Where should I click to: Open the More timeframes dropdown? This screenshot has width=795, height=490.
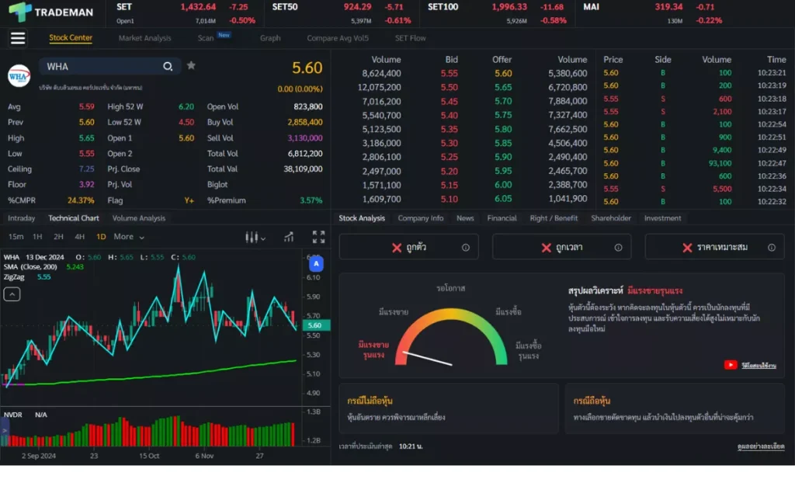tap(129, 237)
